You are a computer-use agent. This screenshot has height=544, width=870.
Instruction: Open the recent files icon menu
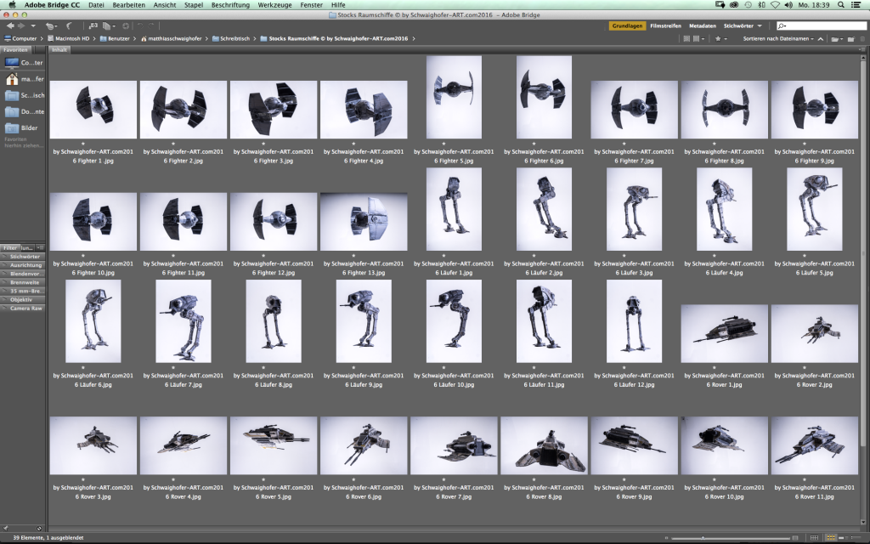50,26
